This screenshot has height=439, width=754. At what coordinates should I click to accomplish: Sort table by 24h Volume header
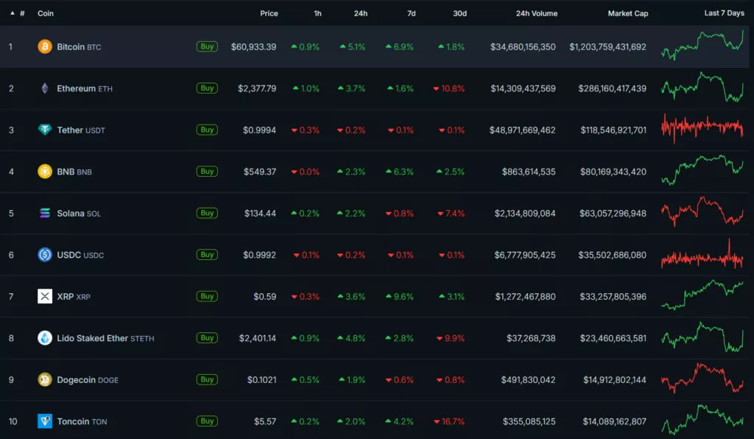[536, 13]
